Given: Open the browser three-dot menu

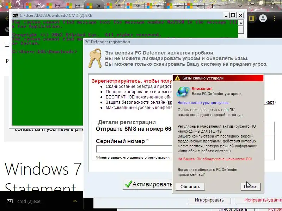Looking at the screenshot, I should click(x=274, y=18).
